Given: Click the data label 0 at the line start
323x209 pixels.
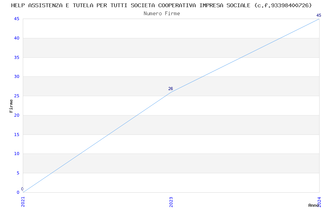Looking at the screenshot, I should 22,189.
